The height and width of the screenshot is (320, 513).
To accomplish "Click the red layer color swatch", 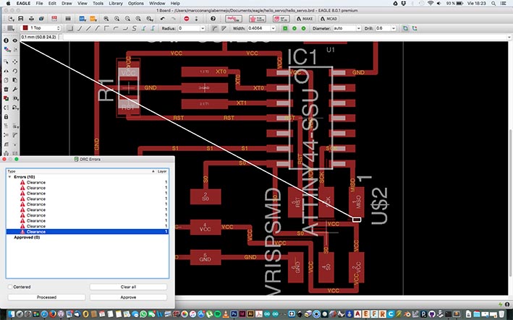I will [x=25, y=28].
